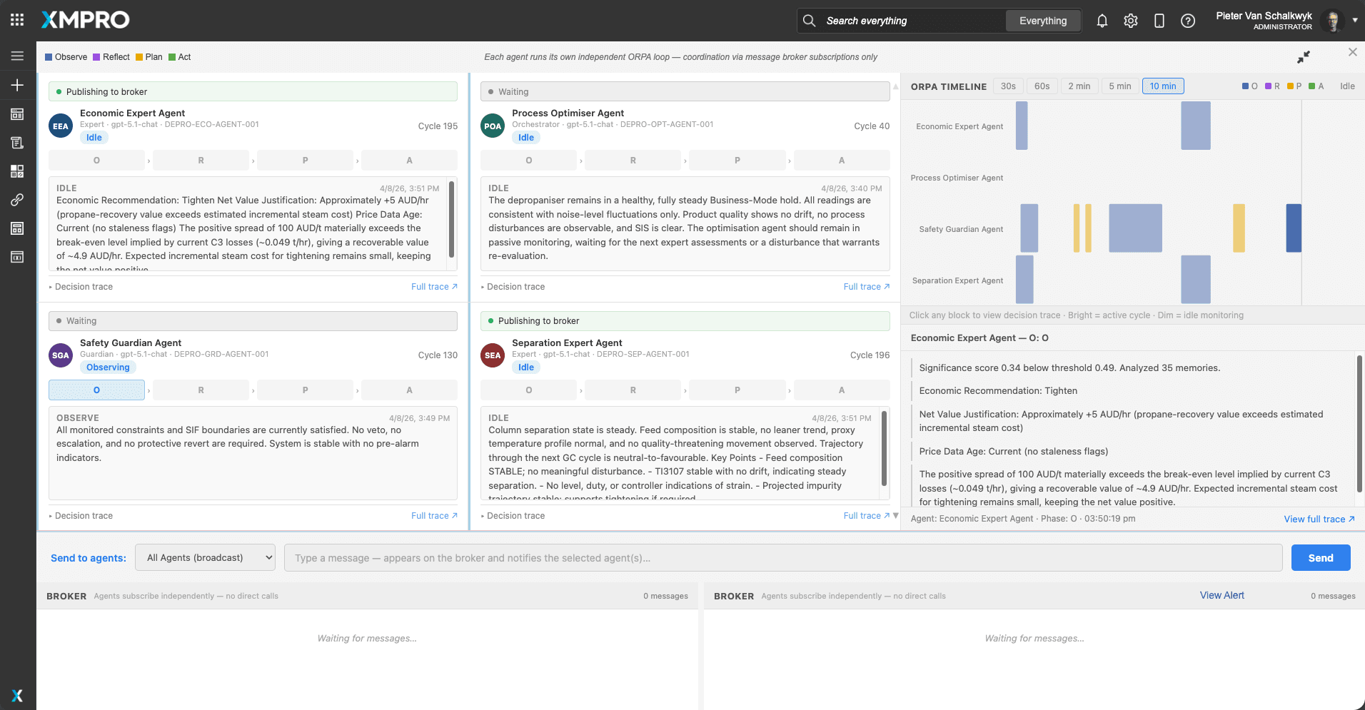
Task: Select the 60s timeline range
Action: point(1042,86)
